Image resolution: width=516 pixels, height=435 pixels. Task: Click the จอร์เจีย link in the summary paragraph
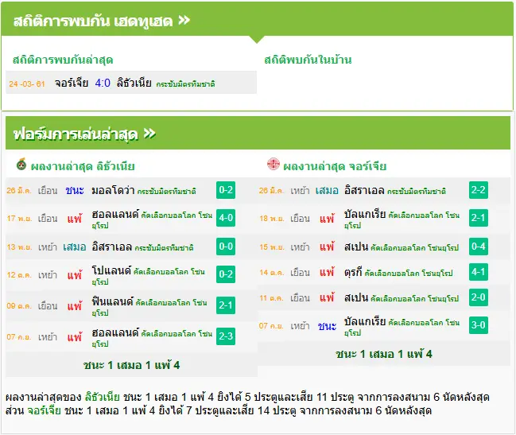[44, 410]
